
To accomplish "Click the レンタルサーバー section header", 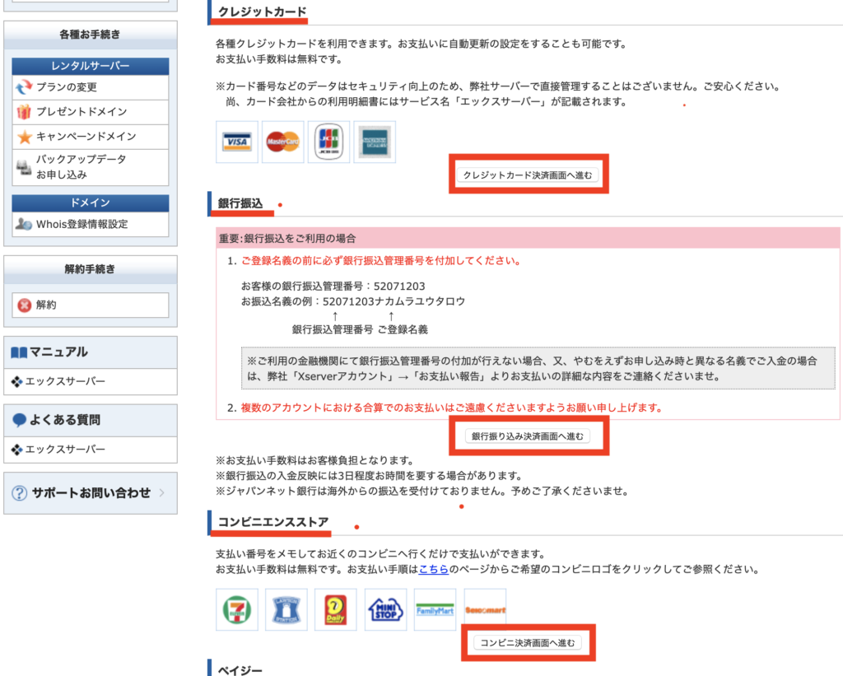I will tap(91, 66).
